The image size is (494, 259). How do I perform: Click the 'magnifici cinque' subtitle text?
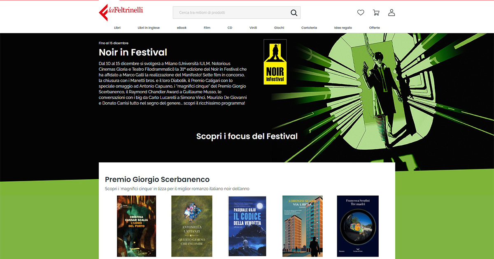[177, 189]
